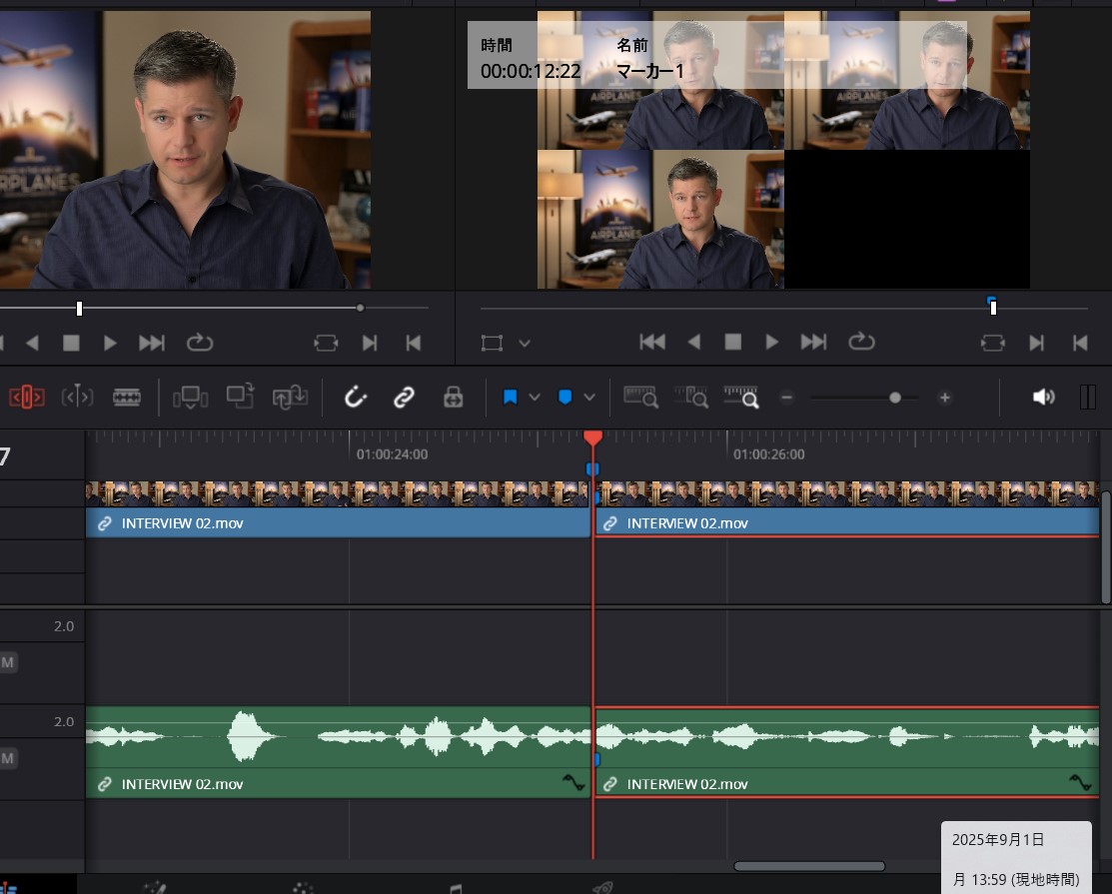
Task: Click the Detail zoom icon
Action: (690, 397)
